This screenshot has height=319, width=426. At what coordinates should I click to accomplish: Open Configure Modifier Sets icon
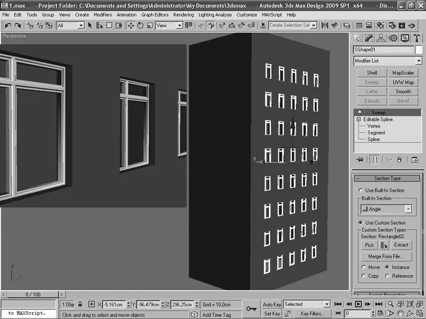(x=415, y=159)
